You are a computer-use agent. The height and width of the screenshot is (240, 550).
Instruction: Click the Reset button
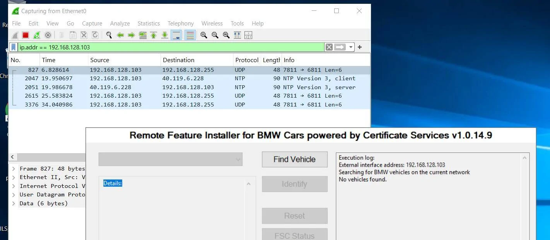tap(295, 216)
